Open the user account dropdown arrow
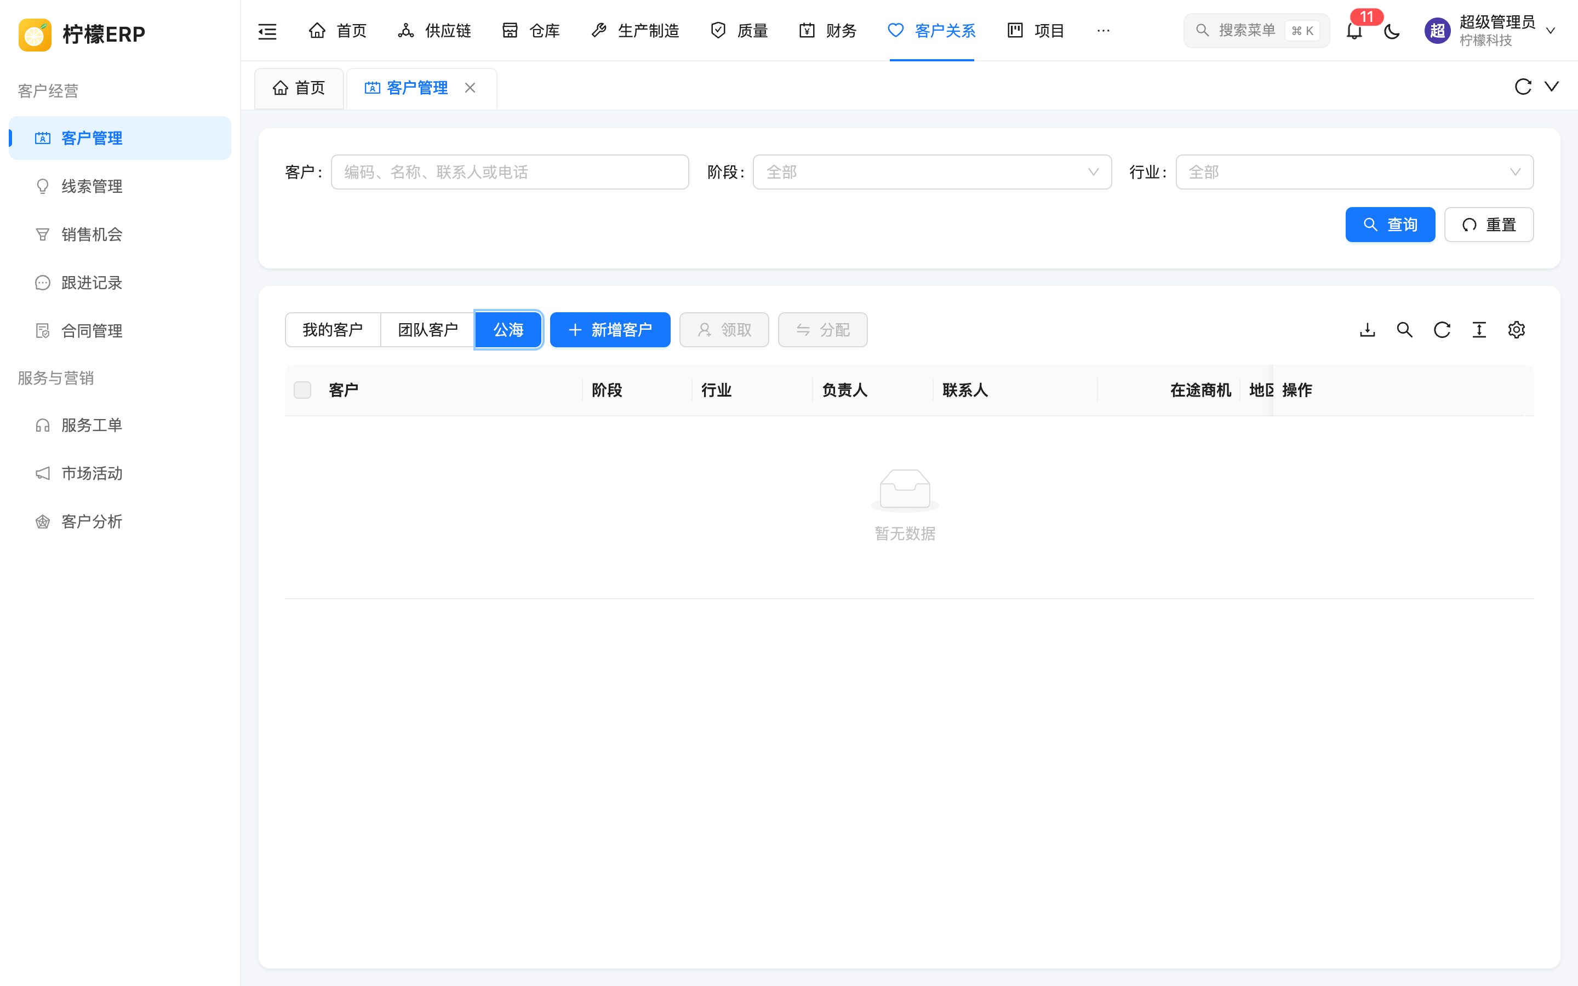 1551,31
